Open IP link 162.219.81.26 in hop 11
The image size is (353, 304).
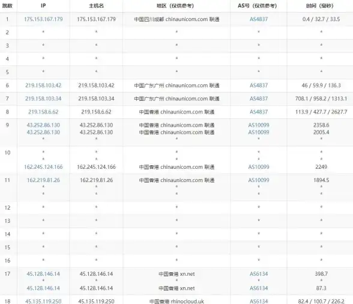43,180
